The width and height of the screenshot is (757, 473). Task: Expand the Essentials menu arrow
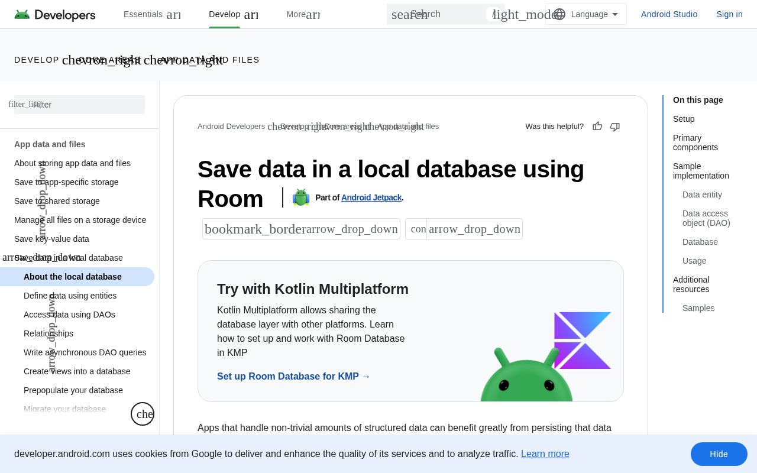[173, 14]
